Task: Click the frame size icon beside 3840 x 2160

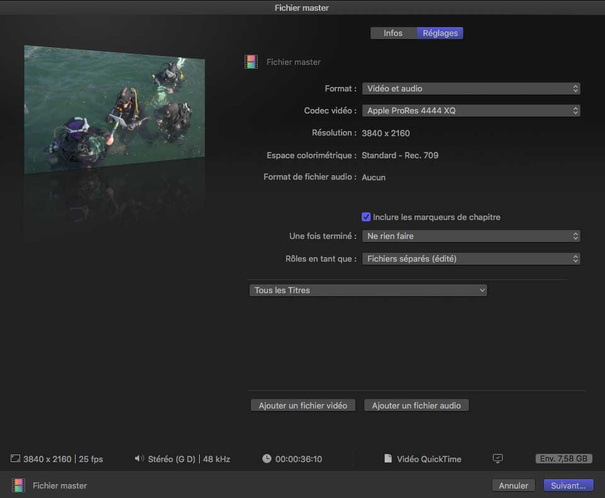Action: coord(16,459)
